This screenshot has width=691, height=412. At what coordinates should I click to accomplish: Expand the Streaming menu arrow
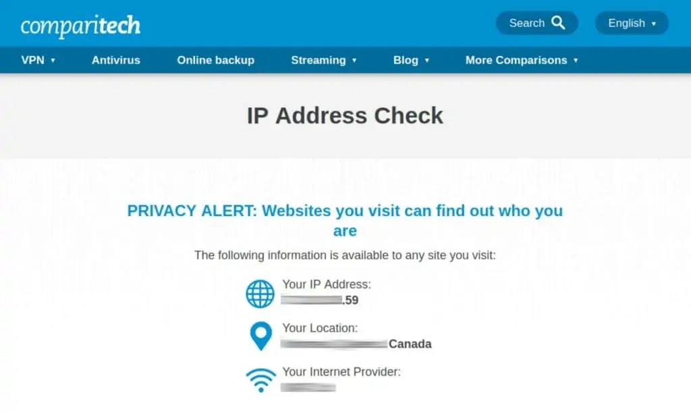(x=354, y=61)
